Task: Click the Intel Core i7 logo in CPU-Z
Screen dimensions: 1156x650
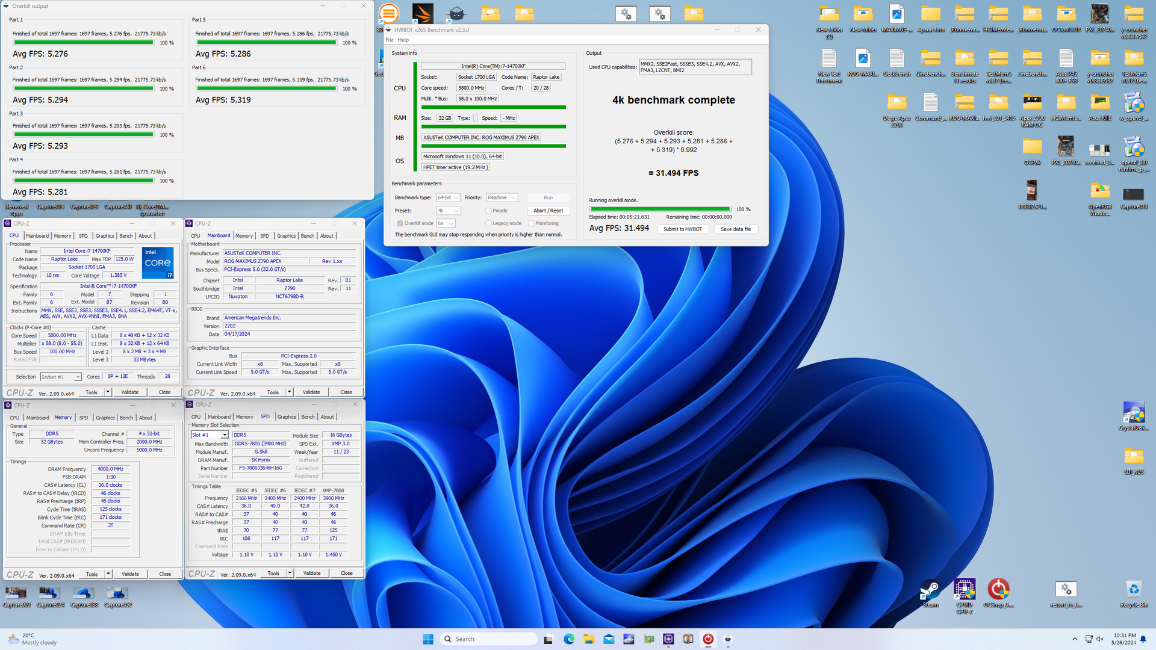Action: click(158, 263)
